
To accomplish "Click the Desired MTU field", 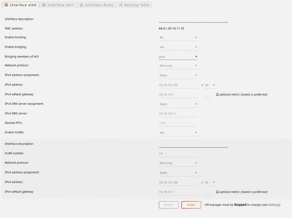I will (178, 123).
